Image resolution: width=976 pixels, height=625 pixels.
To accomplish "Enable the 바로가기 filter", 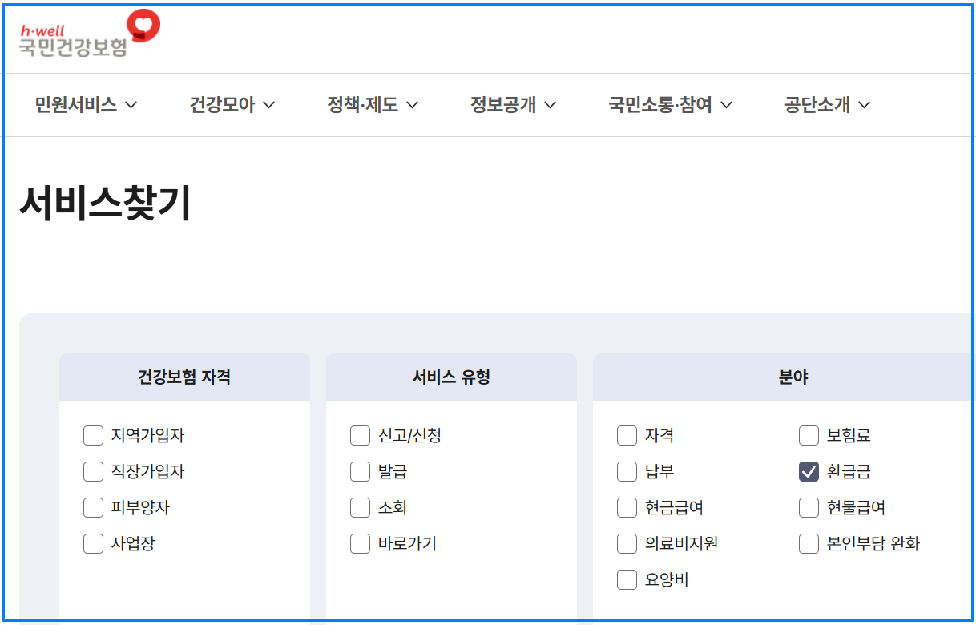I will (360, 543).
